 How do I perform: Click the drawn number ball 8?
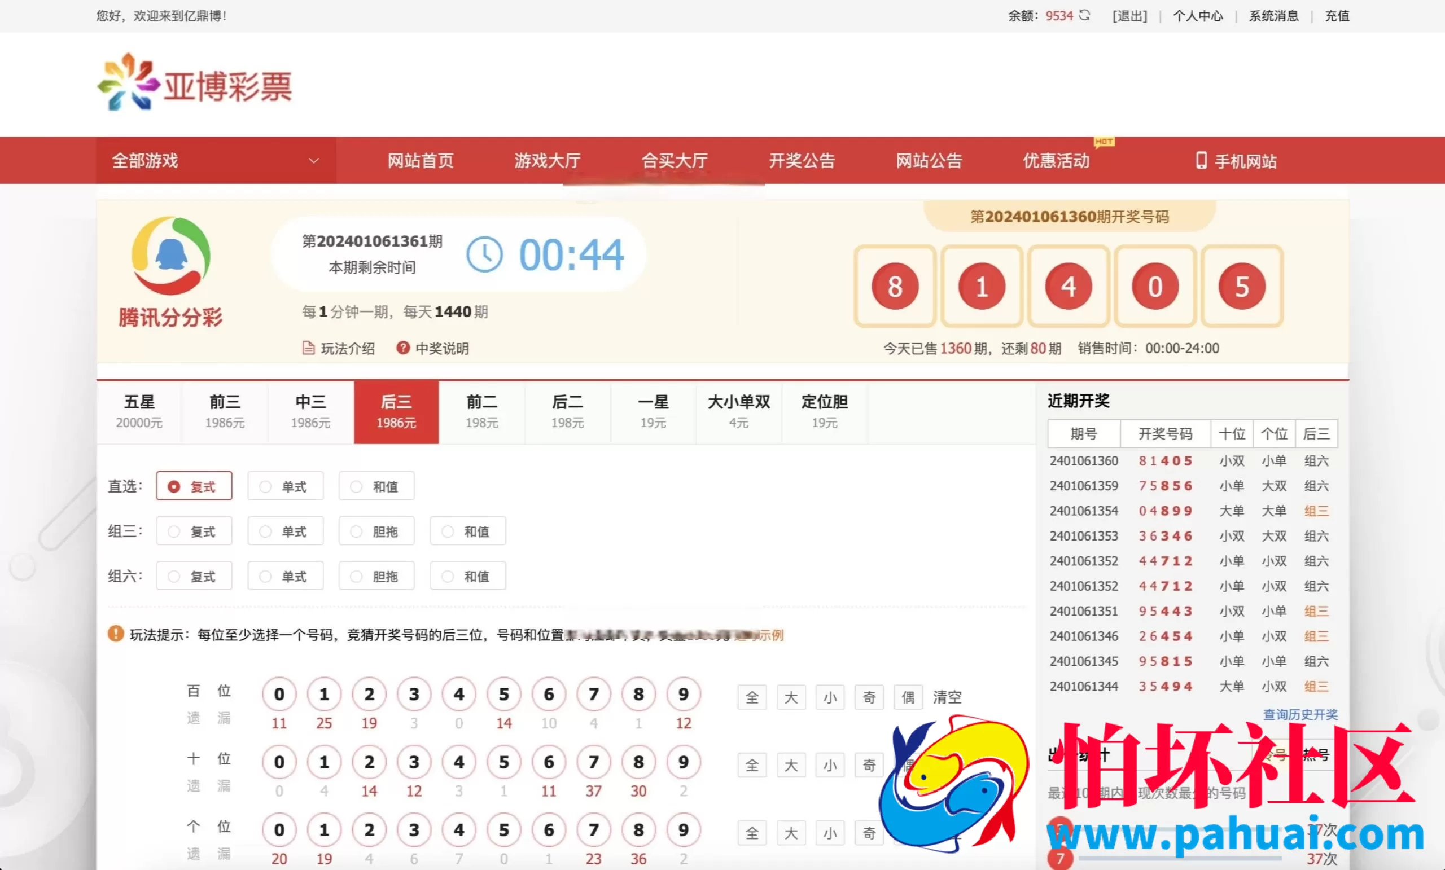tap(895, 286)
